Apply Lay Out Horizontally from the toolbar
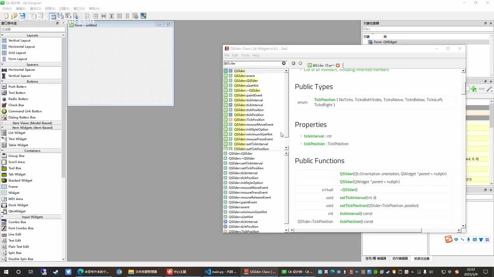Screen dimensions: 494x277 coord(87,16)
